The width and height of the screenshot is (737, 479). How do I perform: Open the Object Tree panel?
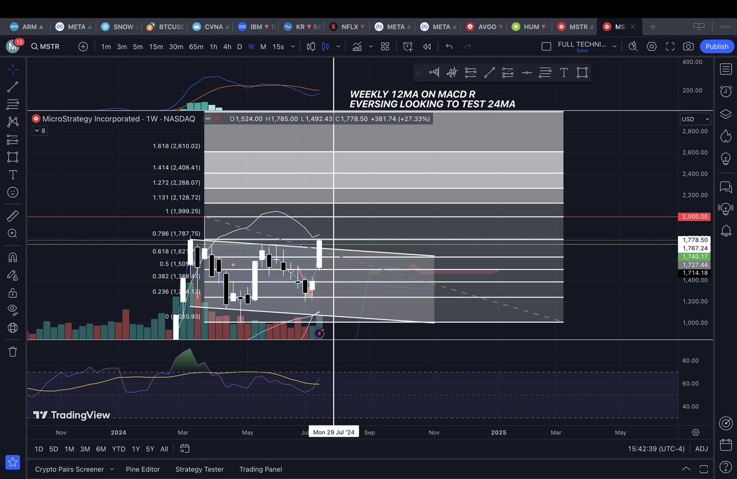(x=726, y=113)
